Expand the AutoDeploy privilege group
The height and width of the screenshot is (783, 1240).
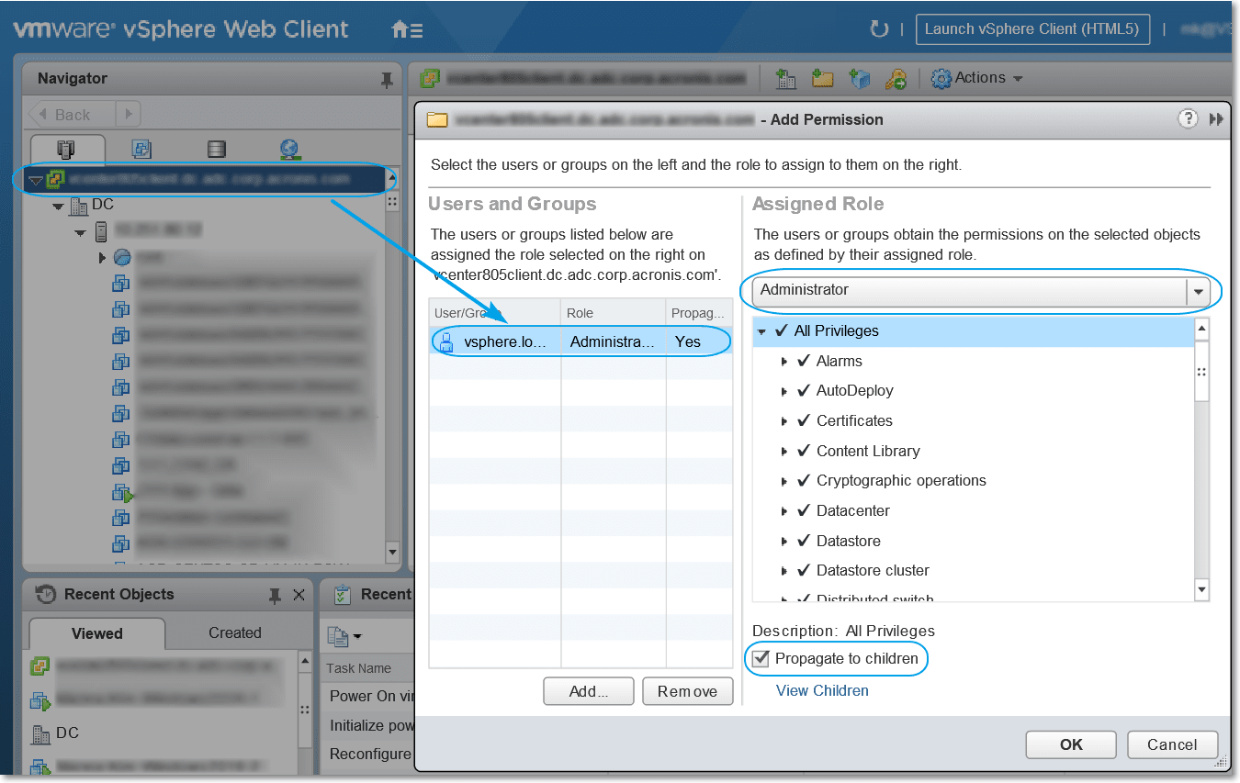[784, 391]
